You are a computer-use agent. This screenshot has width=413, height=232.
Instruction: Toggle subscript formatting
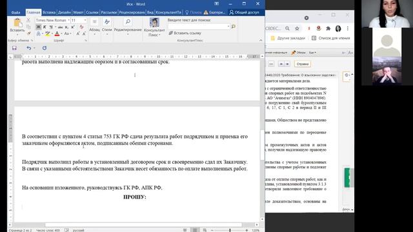(66, 27)
